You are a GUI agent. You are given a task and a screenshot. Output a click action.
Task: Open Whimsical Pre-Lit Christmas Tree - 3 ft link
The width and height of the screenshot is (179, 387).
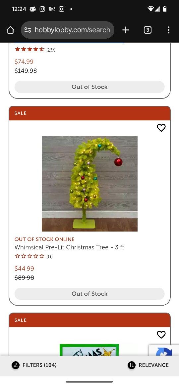click(69, 247)
